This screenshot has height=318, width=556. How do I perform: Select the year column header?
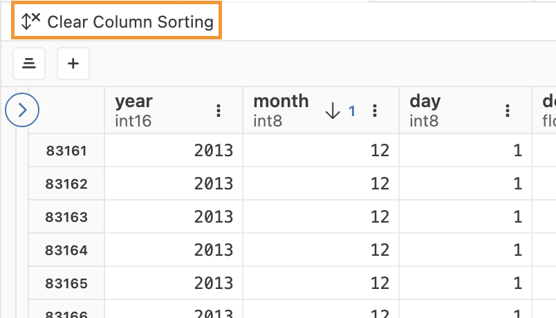point(134,102)
